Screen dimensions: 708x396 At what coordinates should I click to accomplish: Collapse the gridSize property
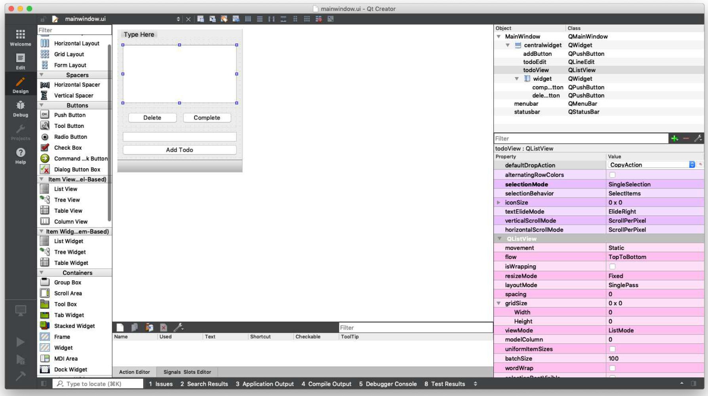point(499,303)
